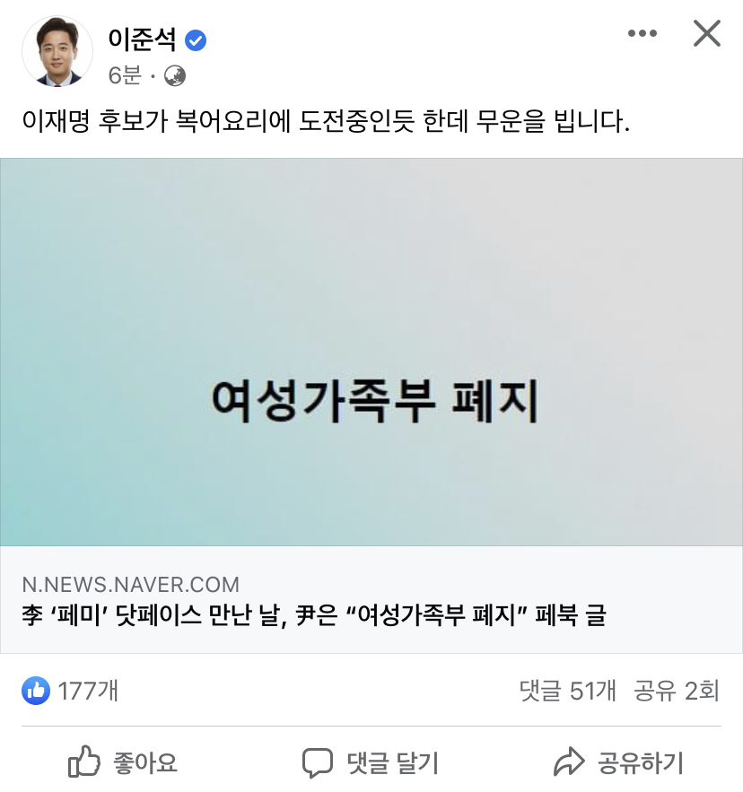Expand the 댓글 51개 comments

coord(568,691)
